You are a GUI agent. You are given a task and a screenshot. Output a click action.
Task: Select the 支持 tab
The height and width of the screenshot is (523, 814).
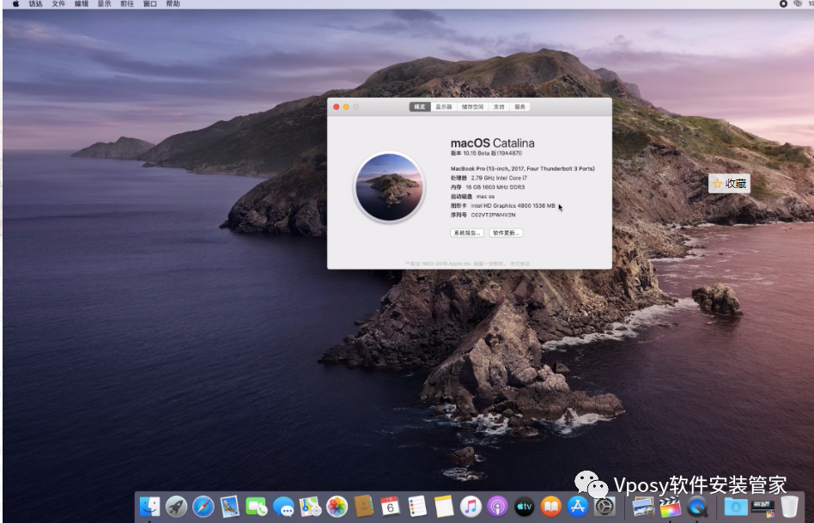pos(499,107)
